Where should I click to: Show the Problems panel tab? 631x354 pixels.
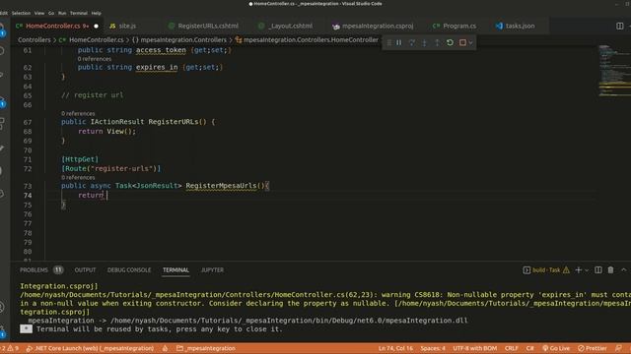click(x=41, y=270)
